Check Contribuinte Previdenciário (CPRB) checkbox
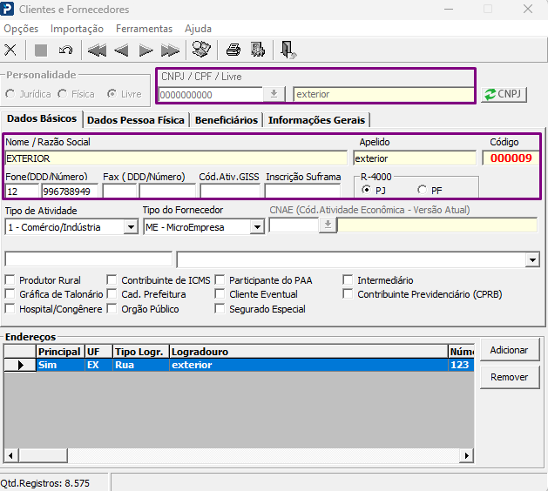548x491 pixels. pos(348,294)
